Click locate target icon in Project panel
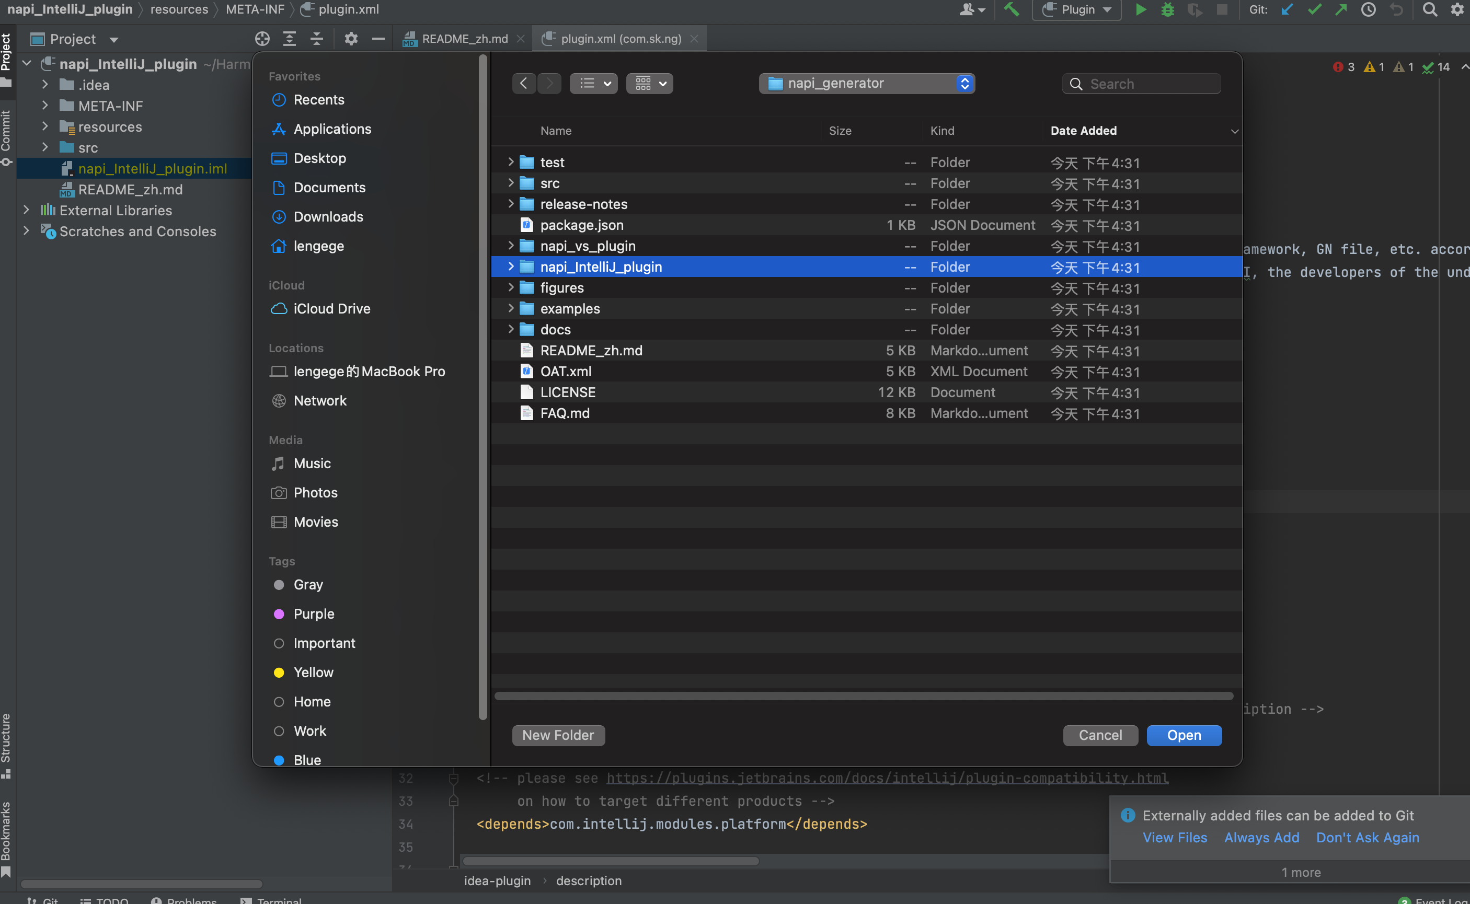Viewport: 1470px width, 904px height. tap(262, 39)
